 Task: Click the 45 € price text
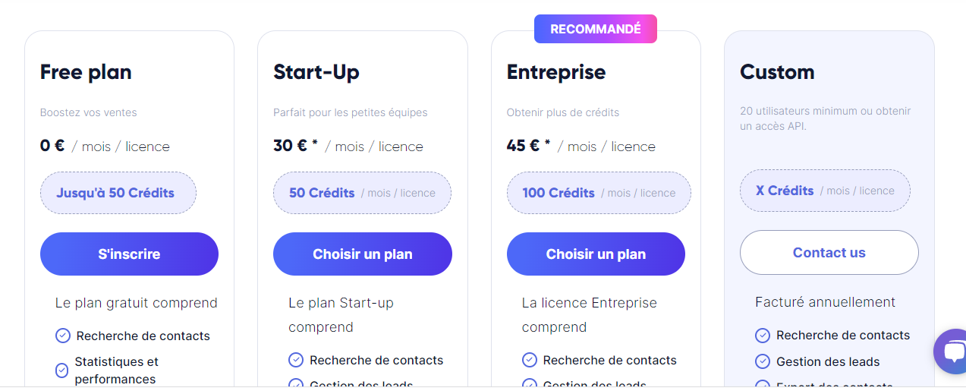[x=523, y=145]
